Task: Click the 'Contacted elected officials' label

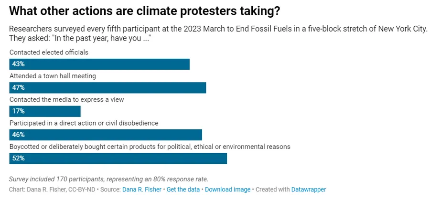Action: coord(49,52)
